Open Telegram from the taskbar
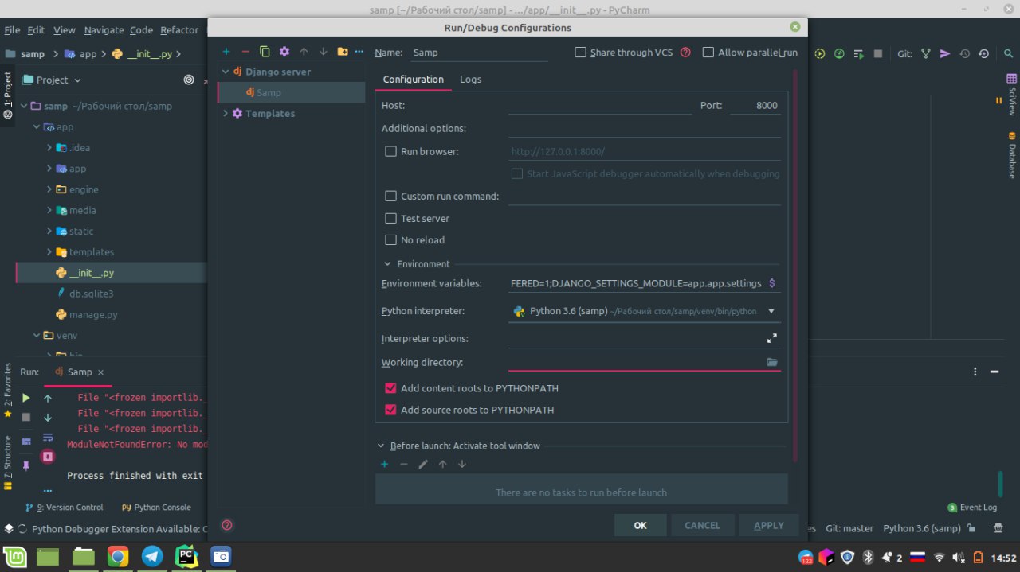This screenshot has height=572, width=1020. point(152,556)
